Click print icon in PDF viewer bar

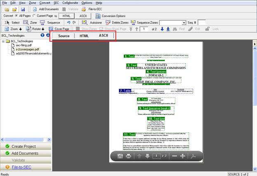click(128, 156)
